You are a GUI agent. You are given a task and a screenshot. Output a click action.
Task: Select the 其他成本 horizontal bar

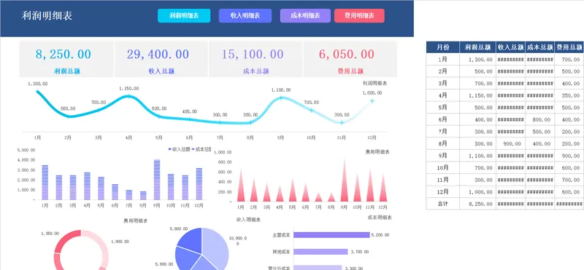320,252
